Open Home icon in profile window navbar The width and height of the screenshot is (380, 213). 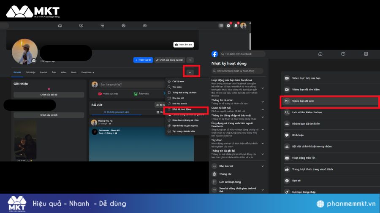click(x=60, y=26)
